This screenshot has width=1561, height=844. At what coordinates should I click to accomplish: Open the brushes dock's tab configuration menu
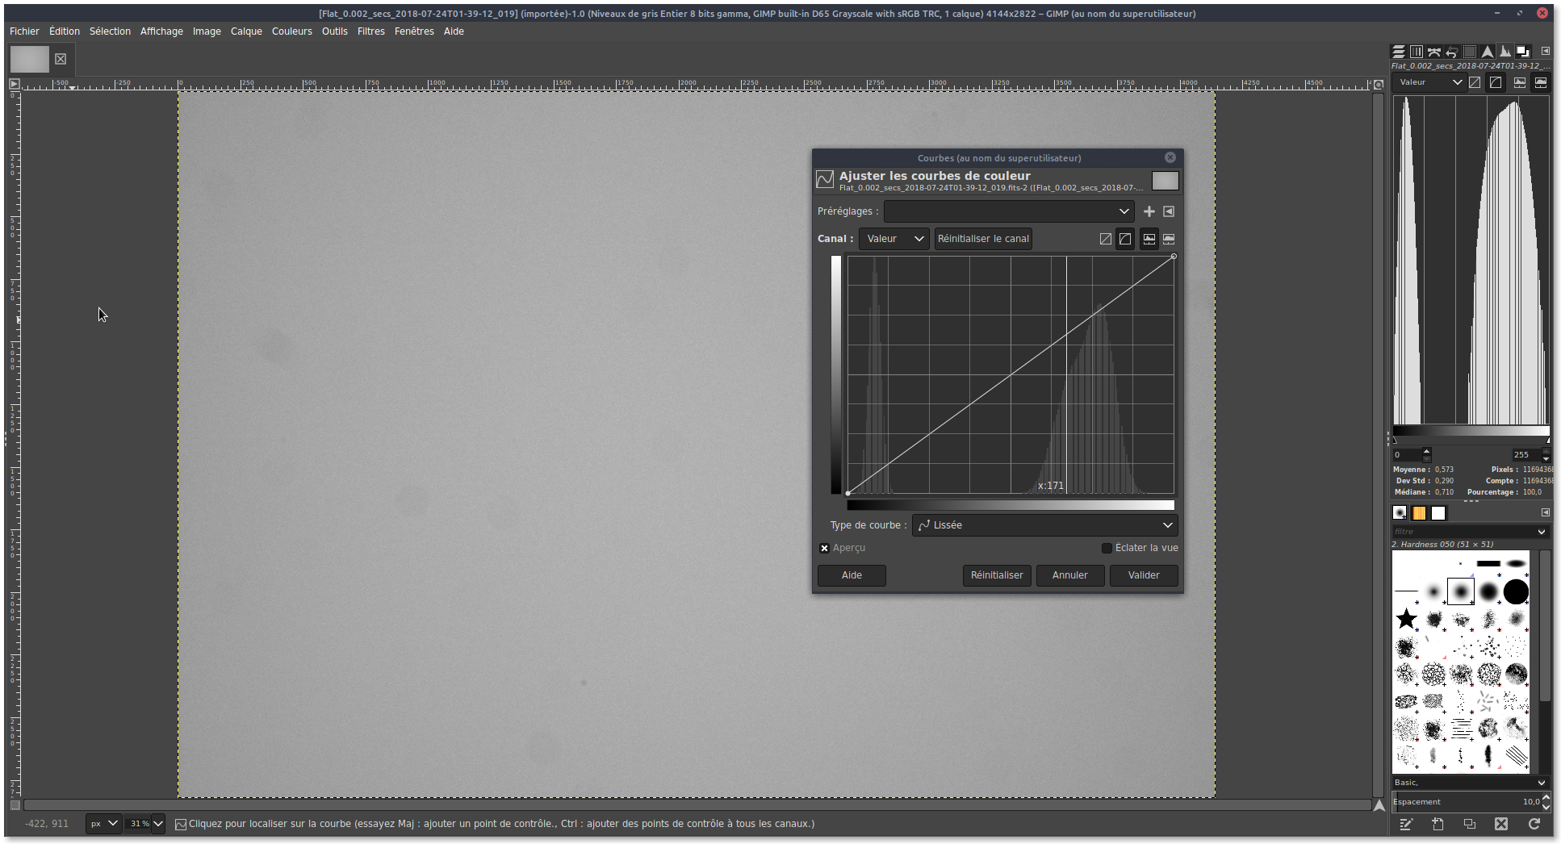coord(1546,512)
